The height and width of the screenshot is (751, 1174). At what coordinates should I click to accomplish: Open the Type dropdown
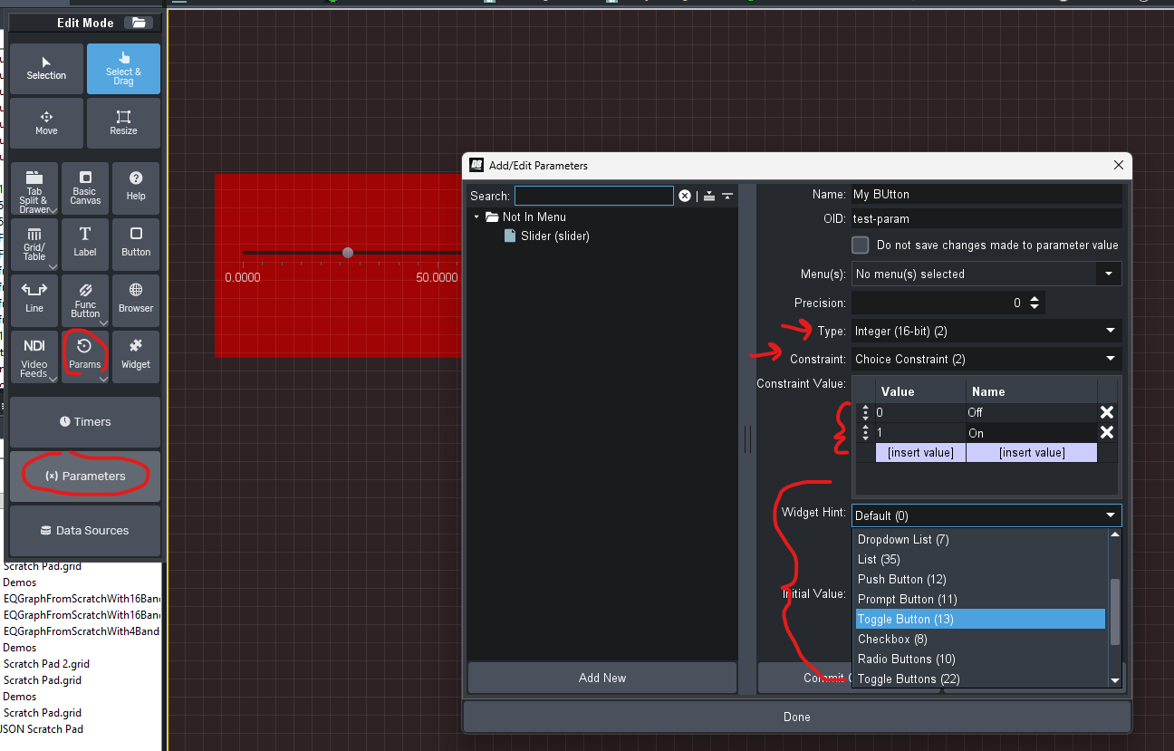coord(1111,332)
